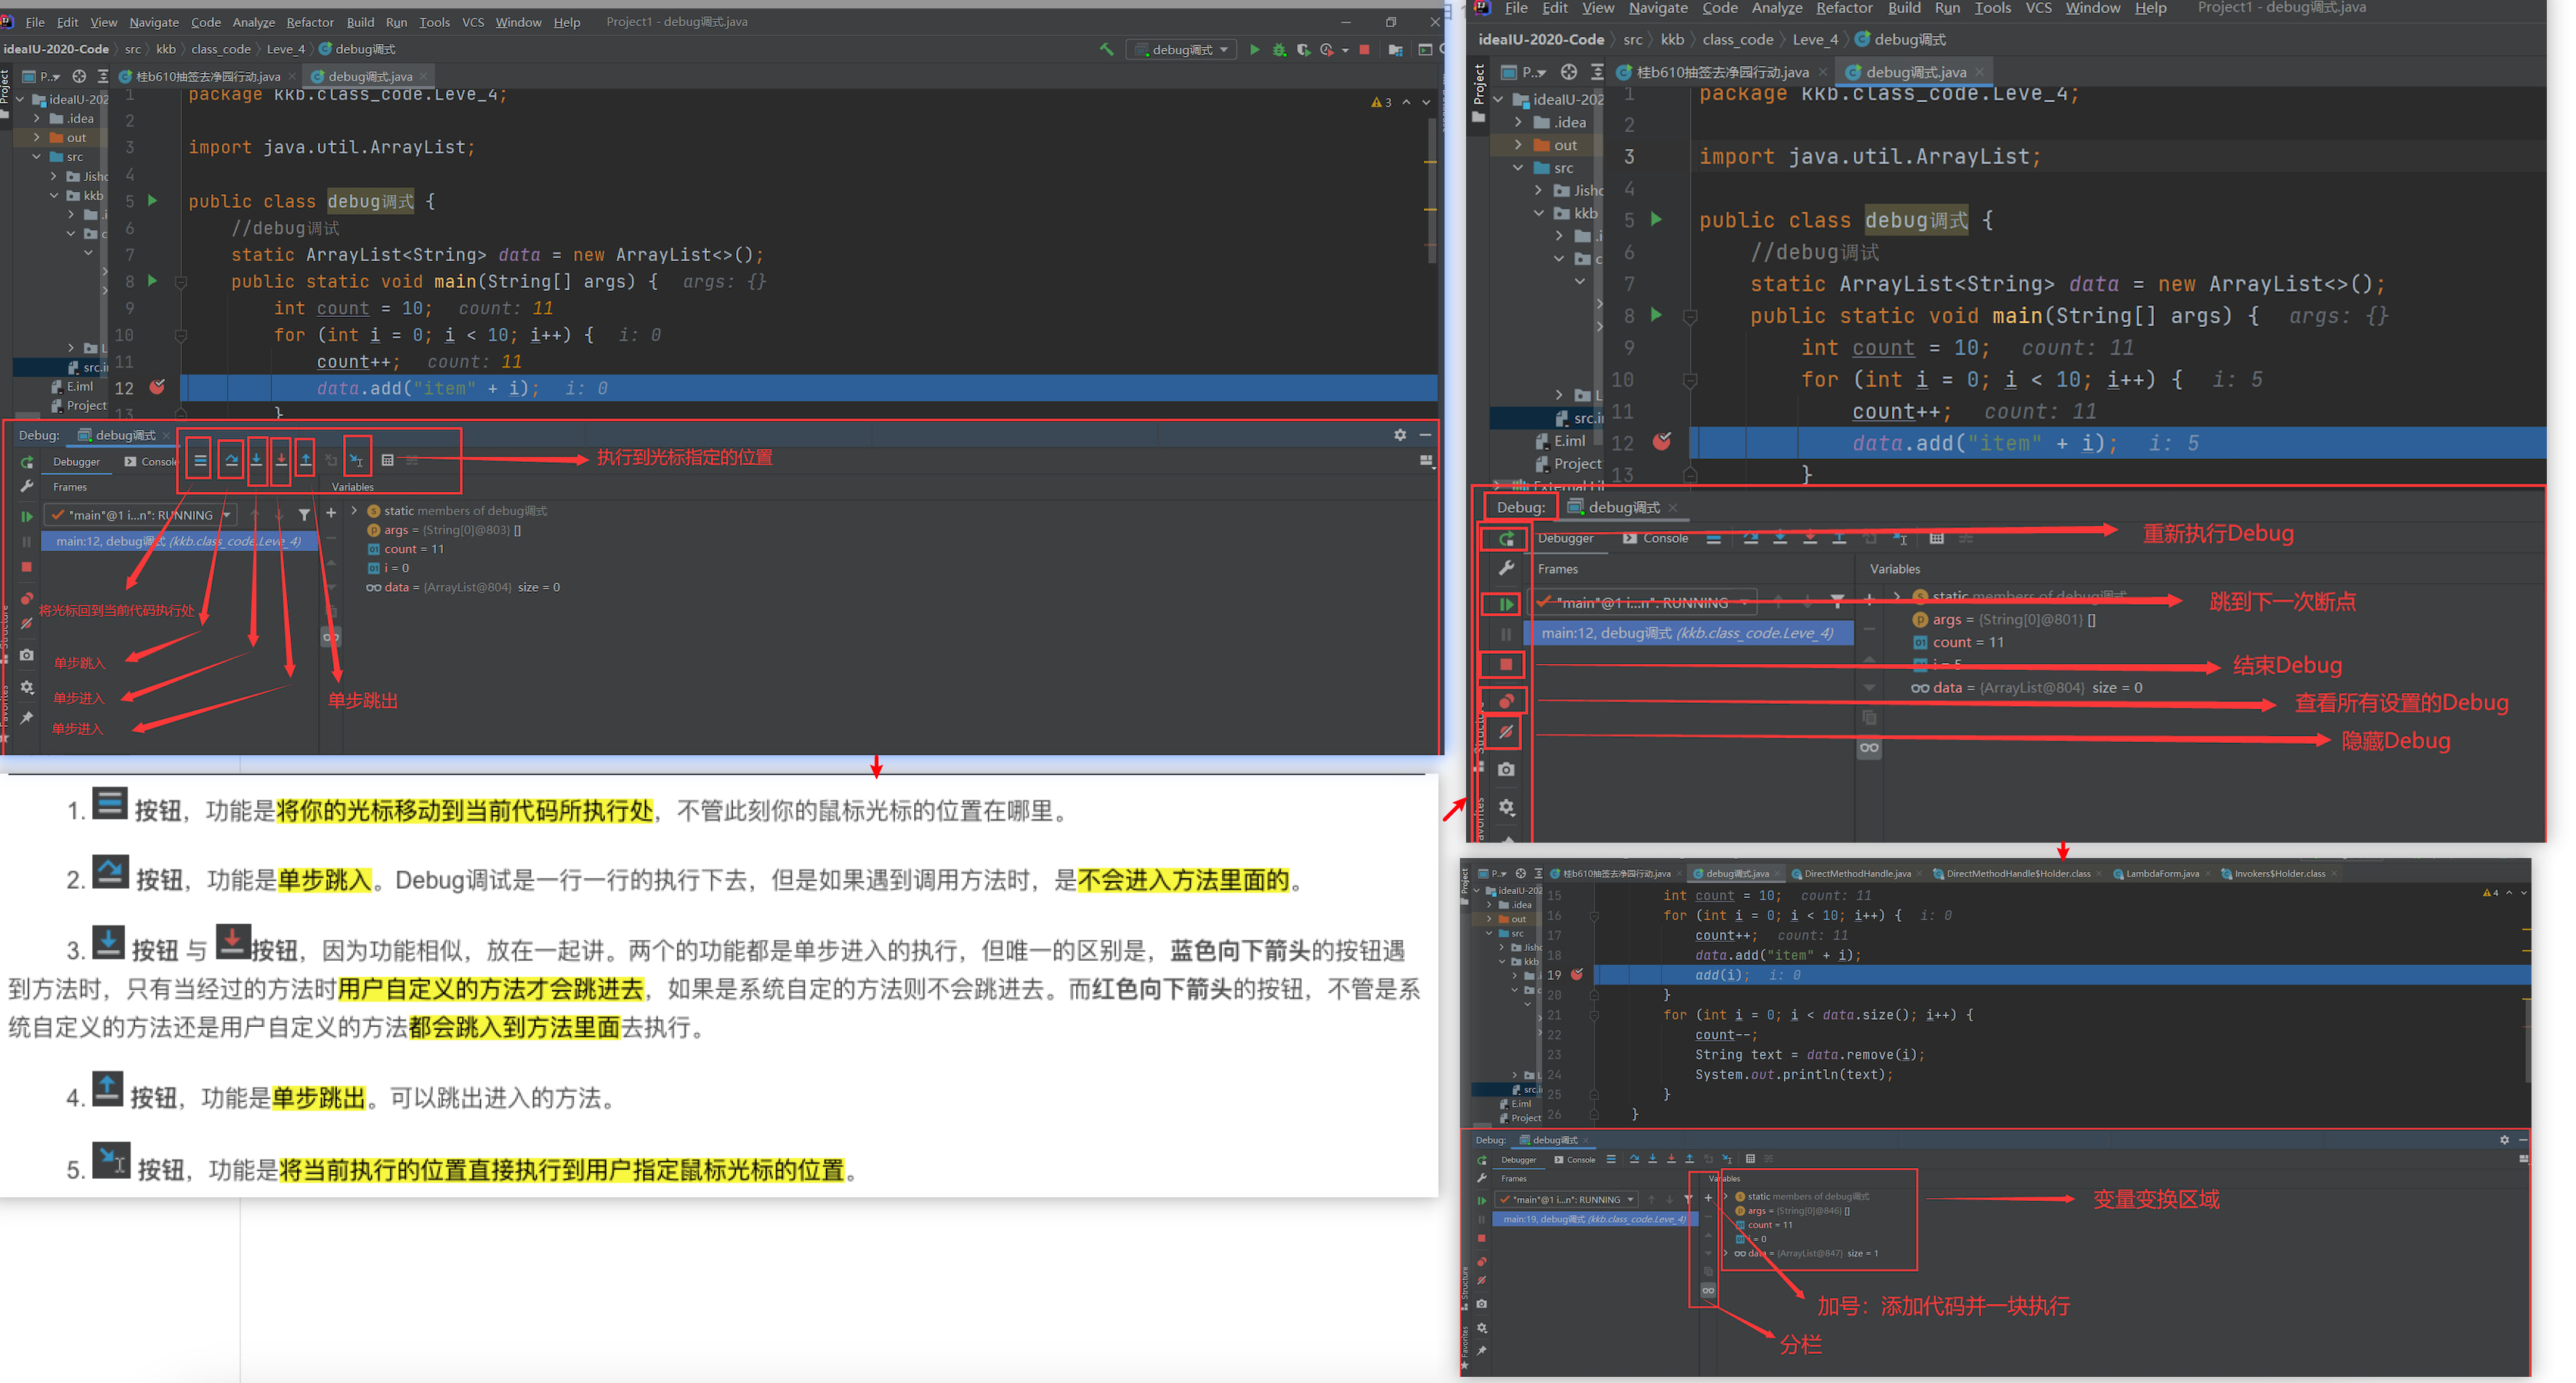Viewport: 2576px width, 1383px height.
Task: Click class_code breadcrumb in top-left navigation bar
Action: coord(221,49)
